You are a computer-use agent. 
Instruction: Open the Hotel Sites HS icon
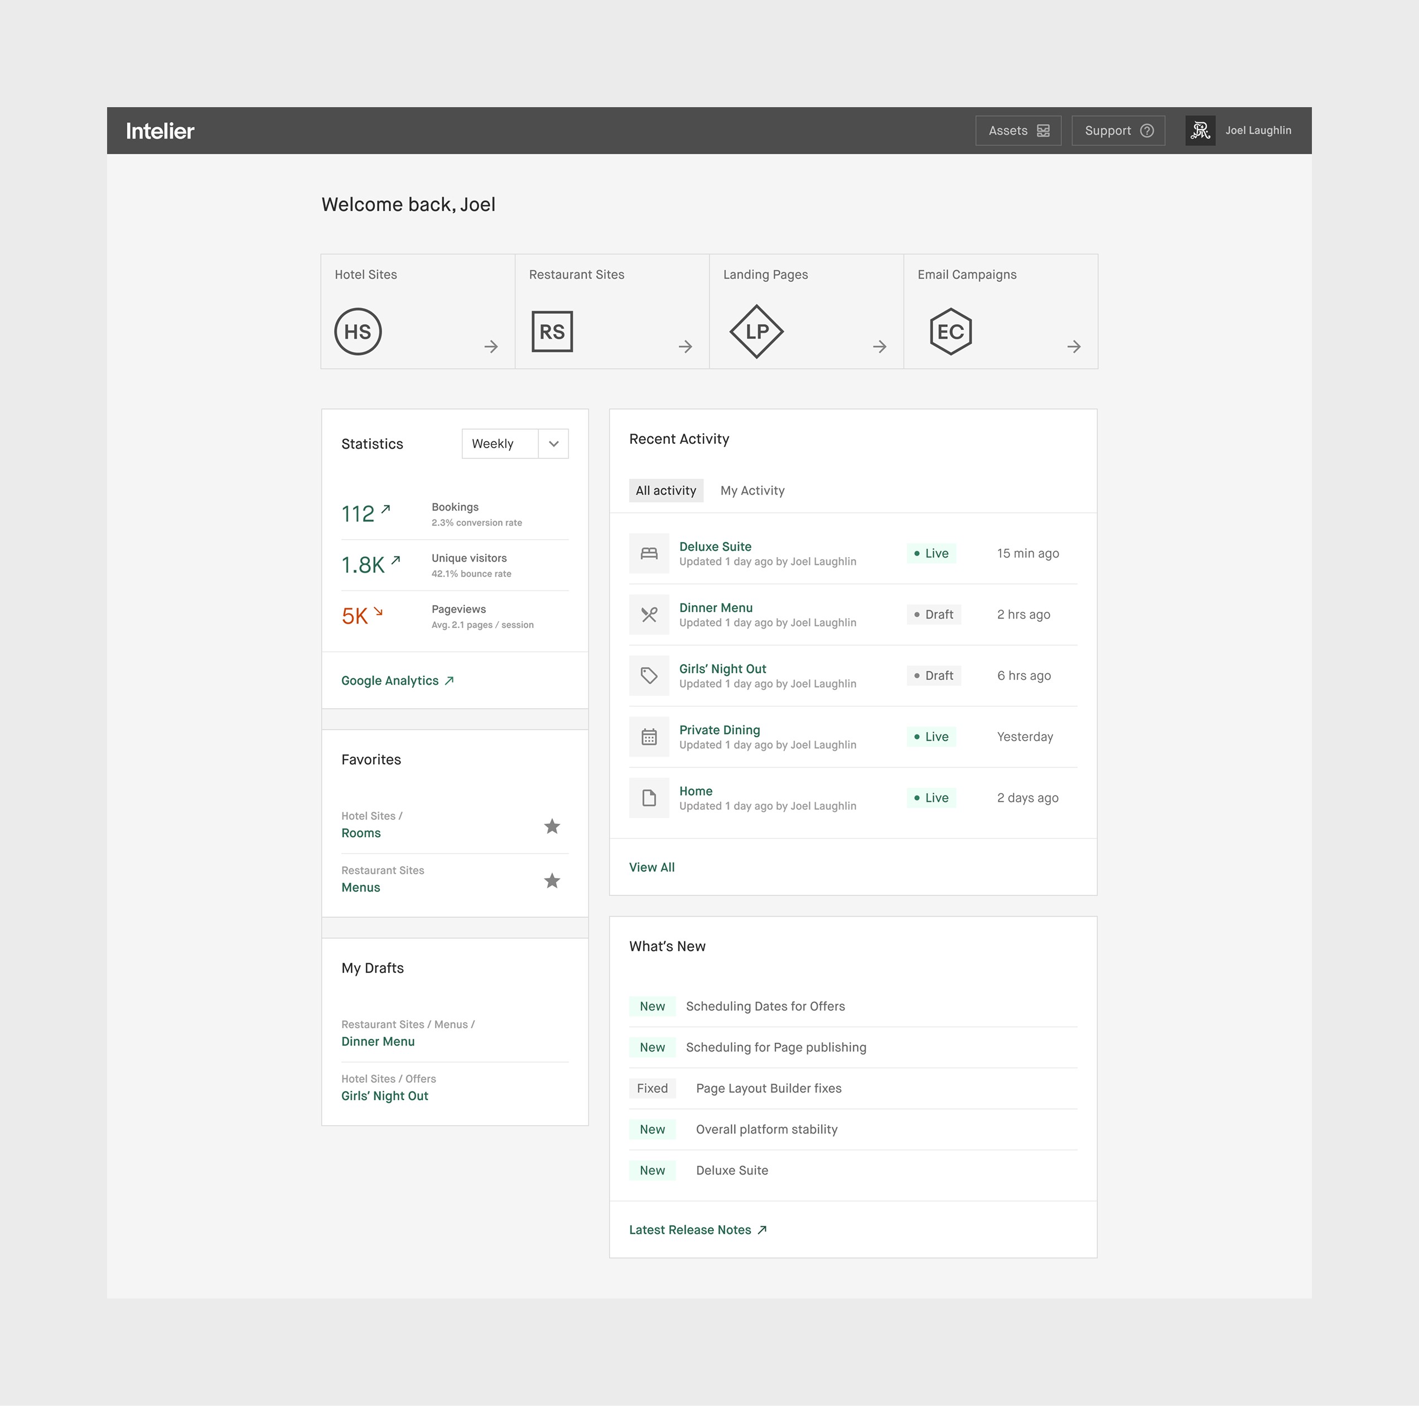[x=358, y=332]
